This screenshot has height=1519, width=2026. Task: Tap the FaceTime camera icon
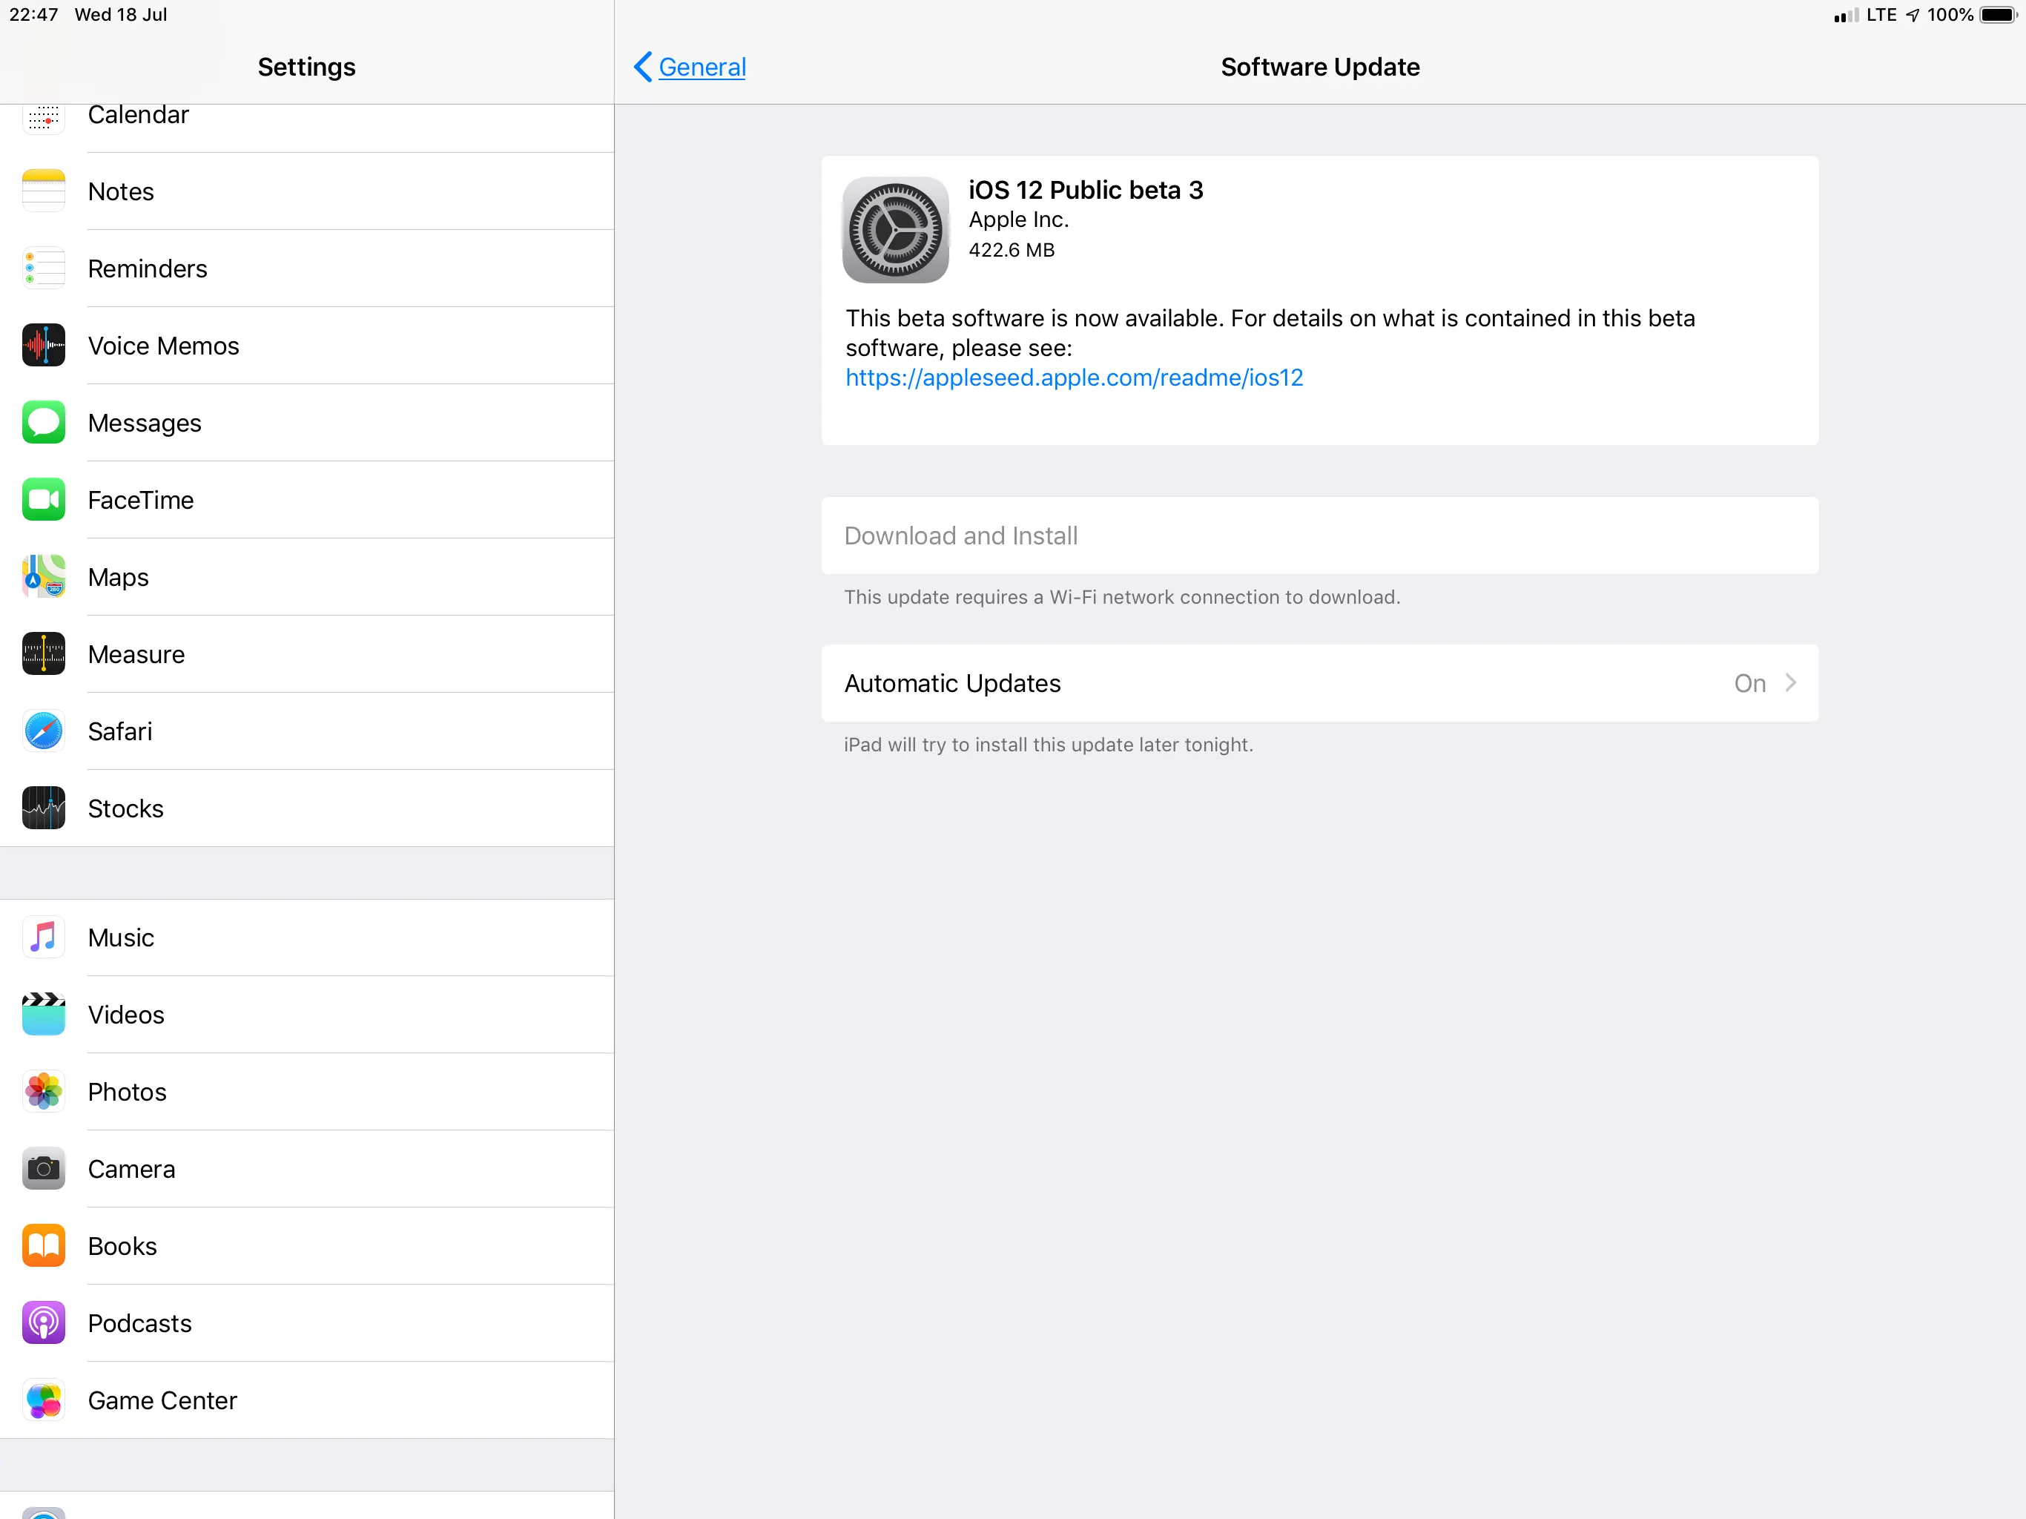(43, 499)
